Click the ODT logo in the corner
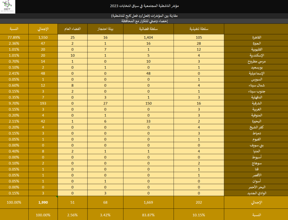288x220 pixels. click(7, 6)
